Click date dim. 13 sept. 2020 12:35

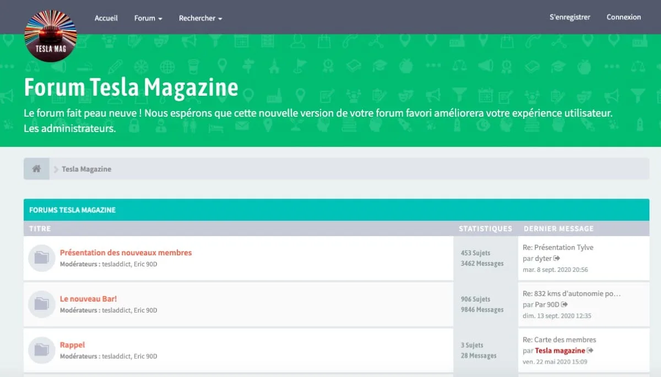click(x=557, y=316)
